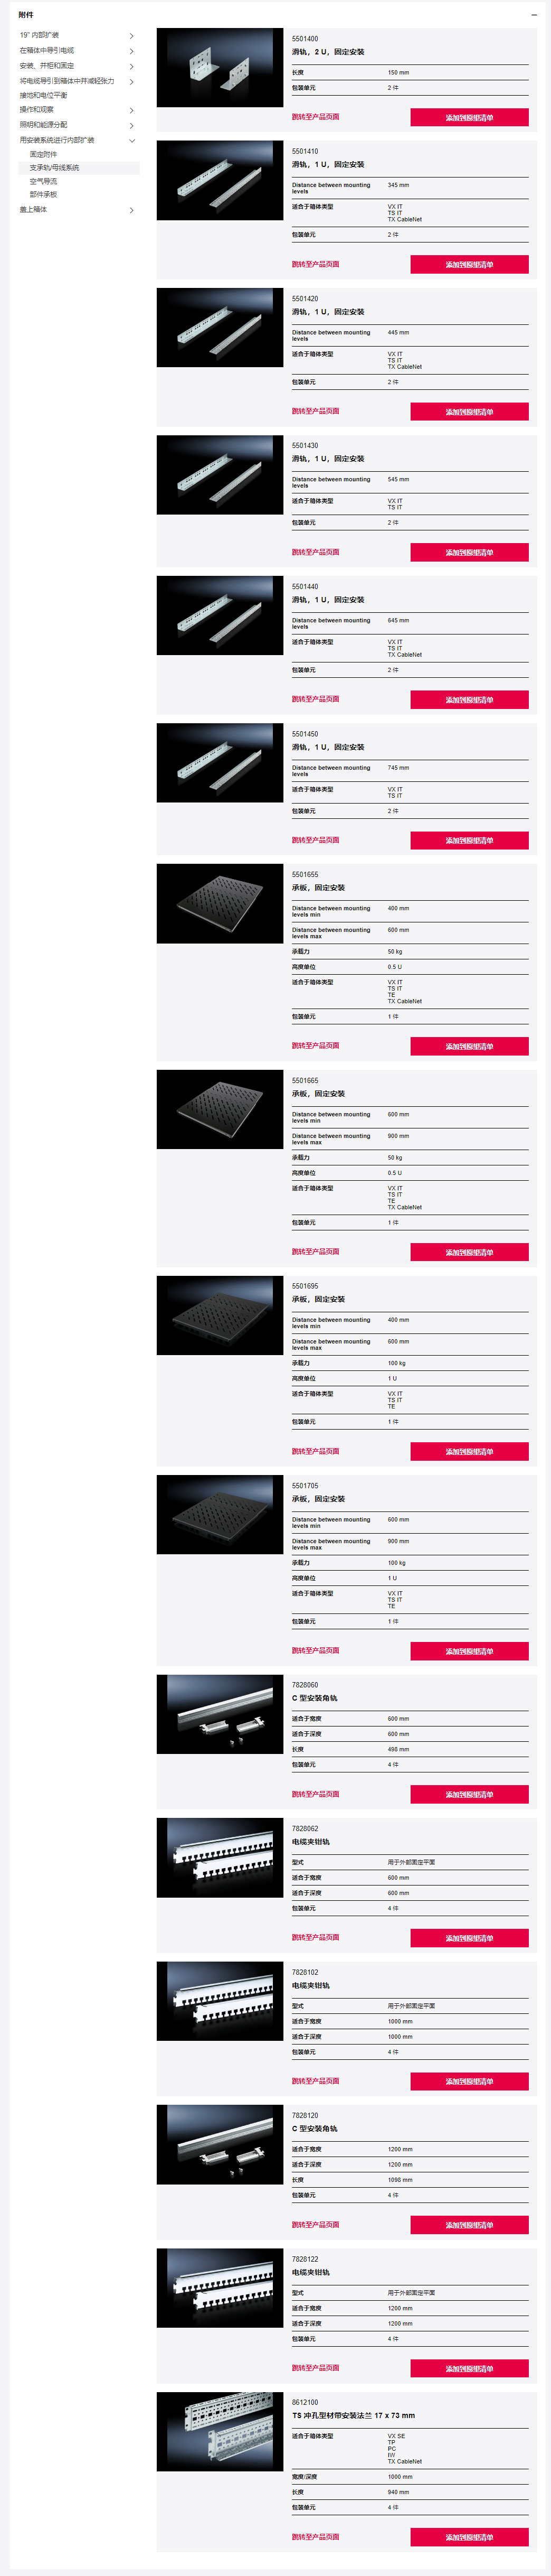
Task: Open 空气导流 submenu item
Action: point(43,181)
